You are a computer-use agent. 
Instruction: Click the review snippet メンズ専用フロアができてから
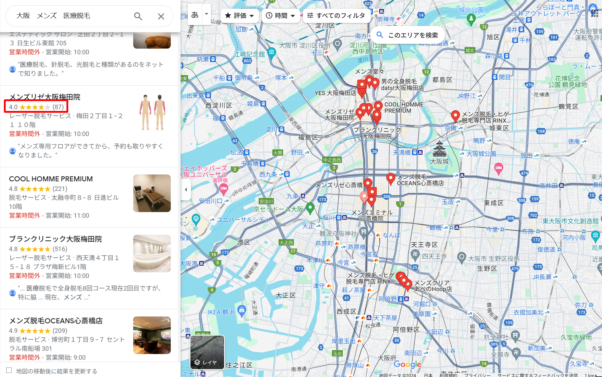tap(91, 151)
